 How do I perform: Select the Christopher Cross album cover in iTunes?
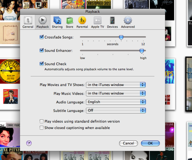[99, 4]
